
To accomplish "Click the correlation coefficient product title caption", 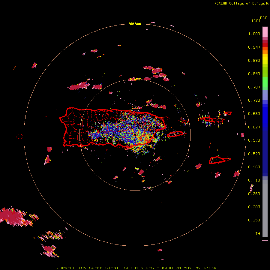I will pos(136,268).
